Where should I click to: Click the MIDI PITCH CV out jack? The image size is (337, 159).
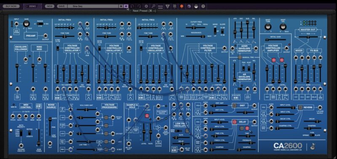(13, 116)
